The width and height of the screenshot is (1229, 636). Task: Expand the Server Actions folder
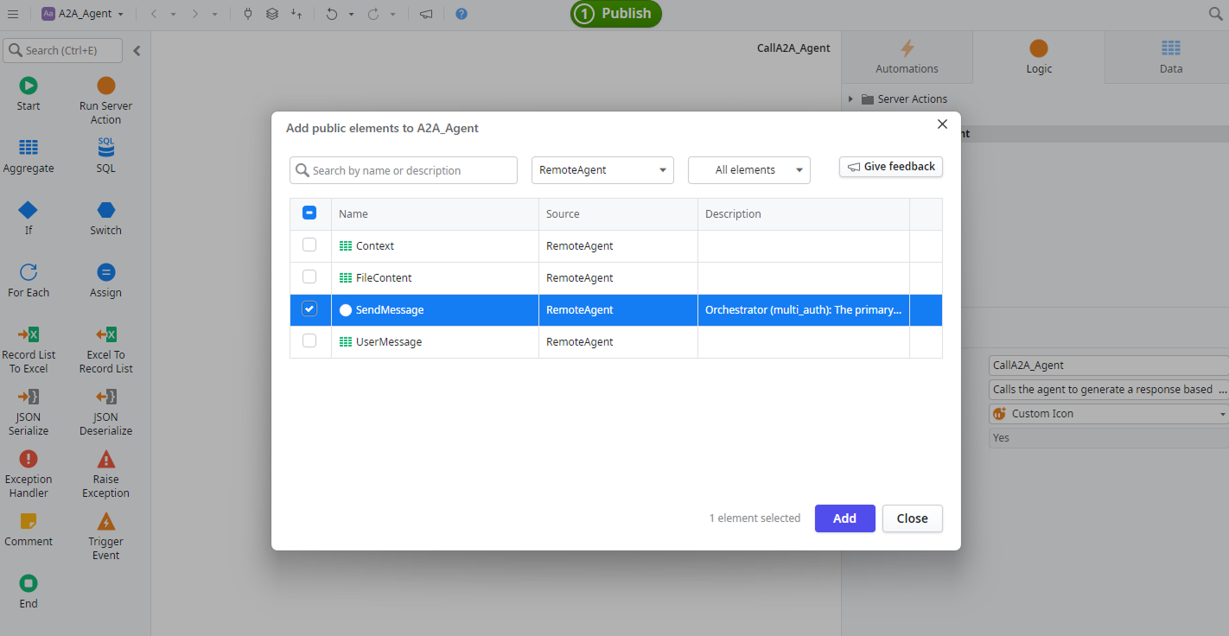point(851,99)
